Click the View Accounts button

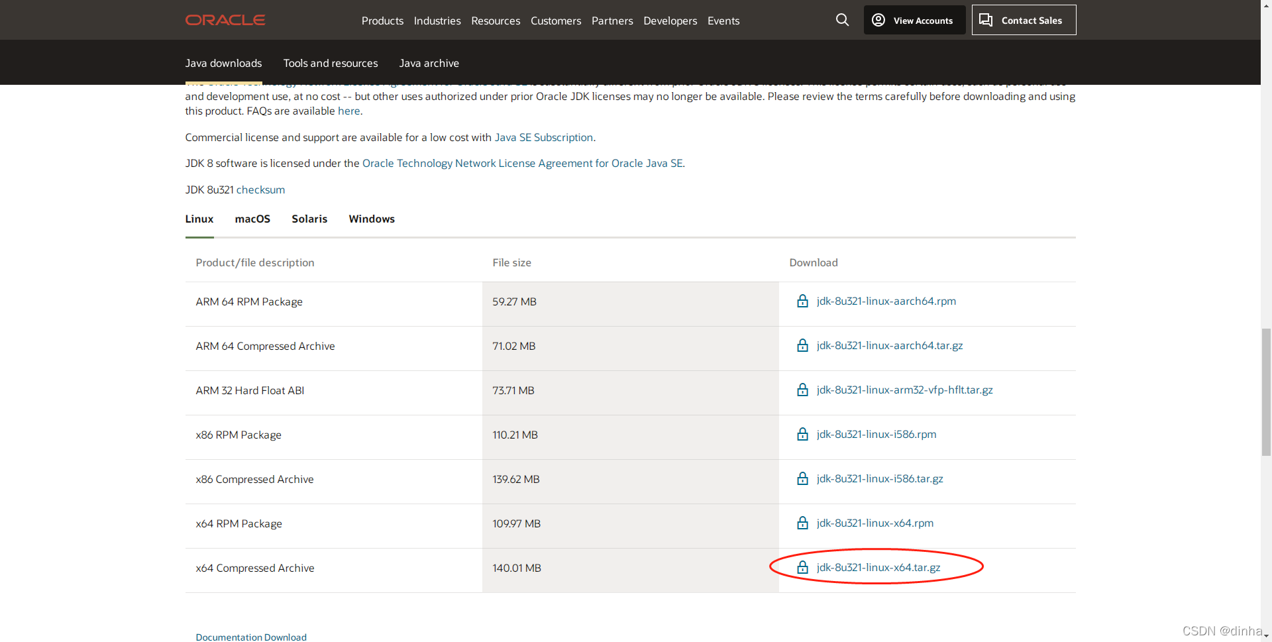click(x=914, y=20)
